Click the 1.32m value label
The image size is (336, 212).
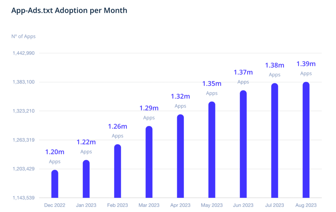pos(180,96)
